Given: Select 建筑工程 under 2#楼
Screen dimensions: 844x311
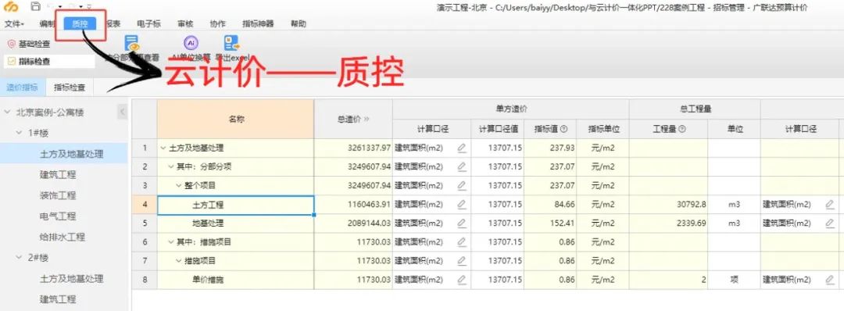Looking at the screenshot, I should point(58,299).
